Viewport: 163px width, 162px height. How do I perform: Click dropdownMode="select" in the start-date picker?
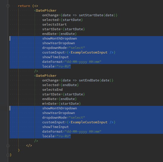coord(64,48)
